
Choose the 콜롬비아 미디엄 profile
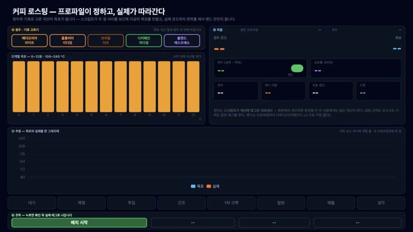[67, 41]
